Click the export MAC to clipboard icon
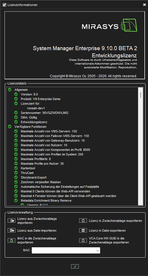The height and width of the screenshot is (276, 148). click(x=11, y=240)
